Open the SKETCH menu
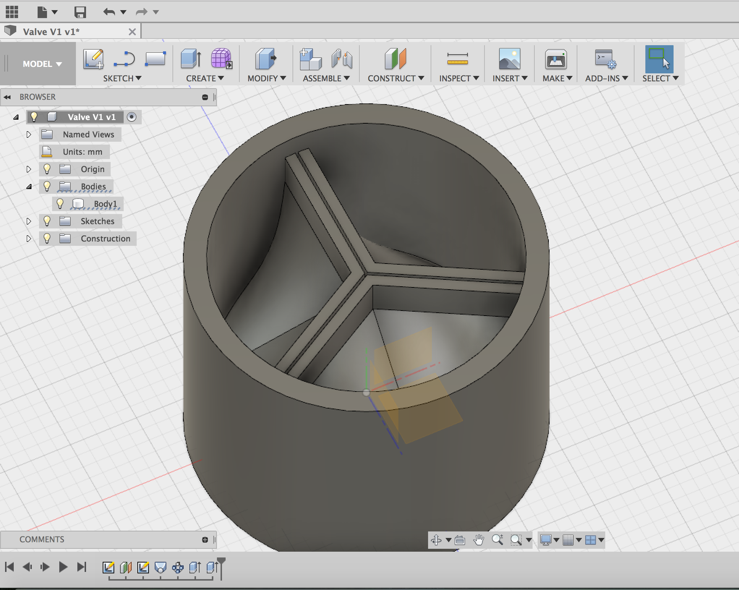Image resolution: width=739 pixels, height=590 pixels. 122,78
